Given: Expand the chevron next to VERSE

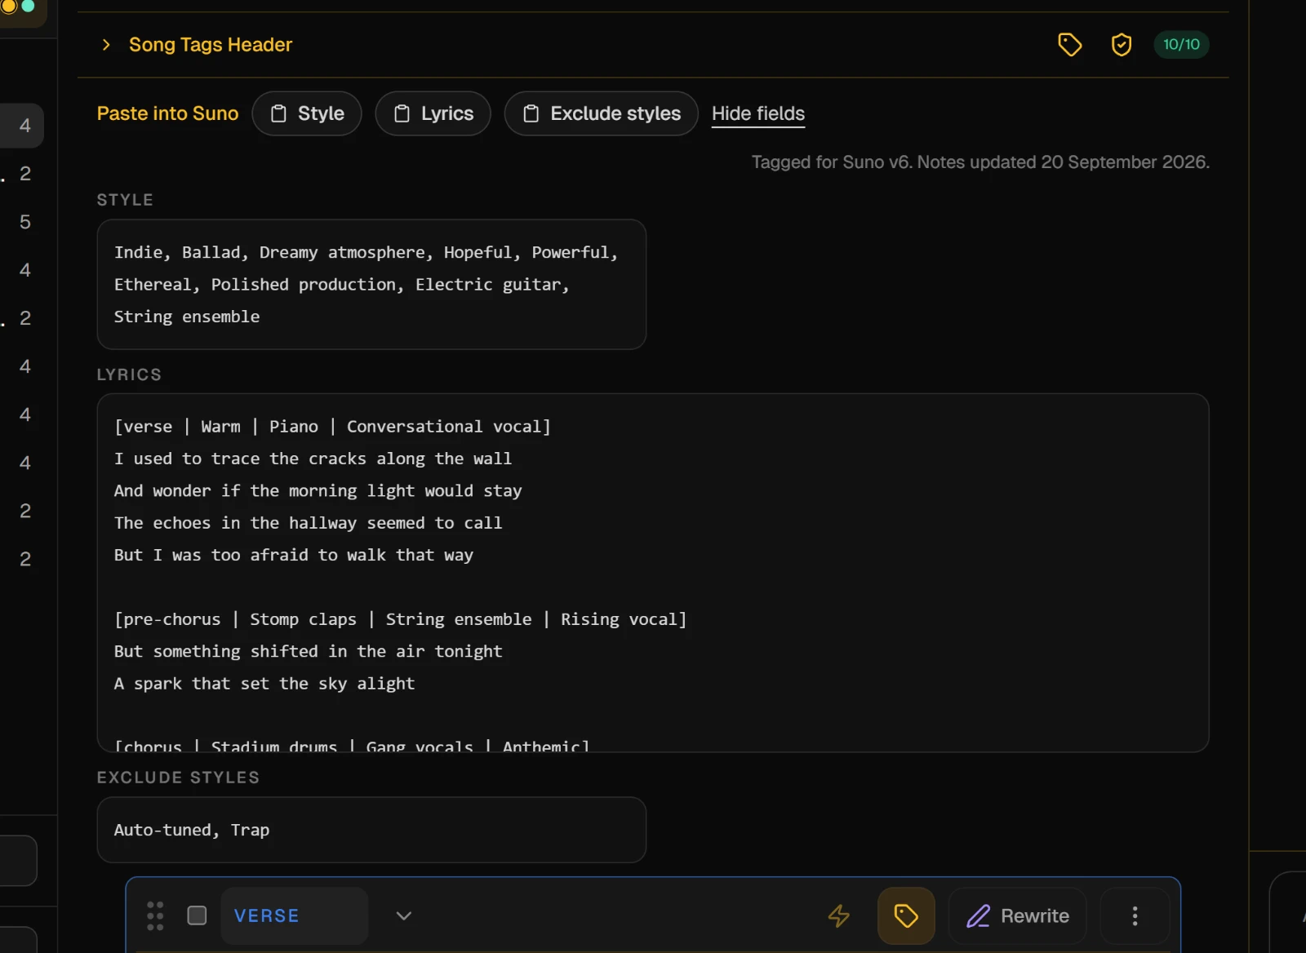Looking at the screenshot, I should click(403, 915).
